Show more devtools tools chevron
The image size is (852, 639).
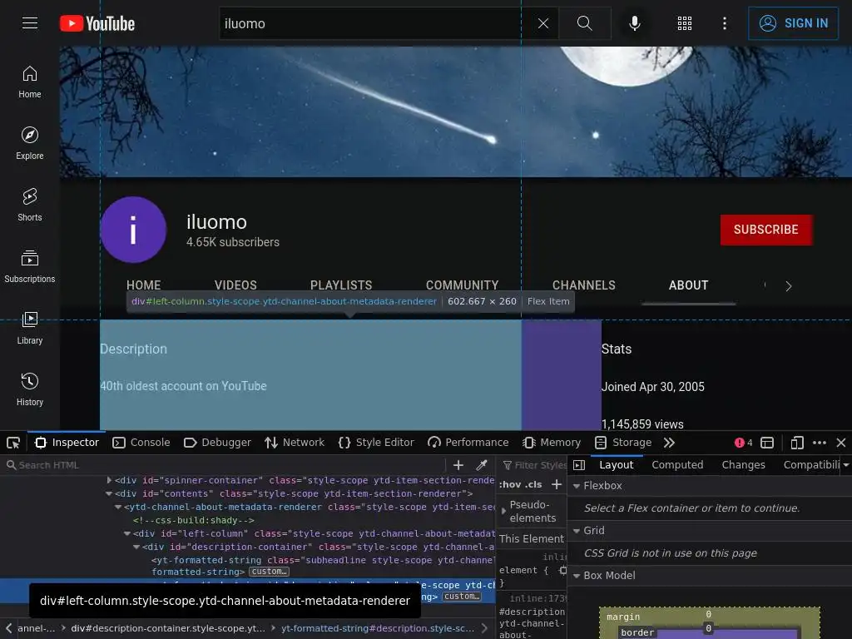(670, 443)
